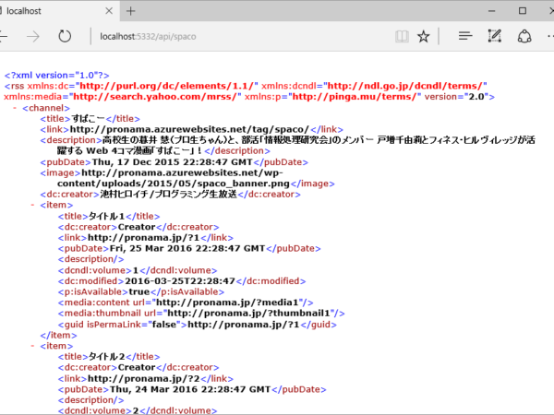554x415 pixels.
Task: Click second item's empty description tag
Action: pos(91,400)
